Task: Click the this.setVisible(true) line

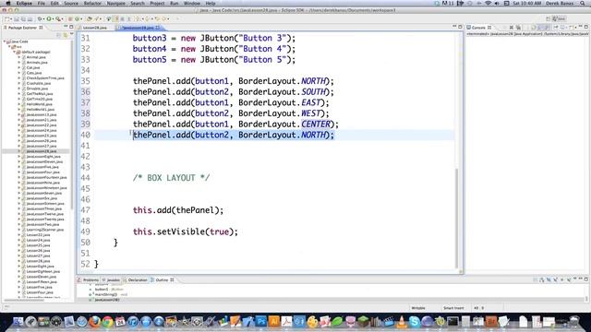Action: pyautogui.click(x=185, y=231)
